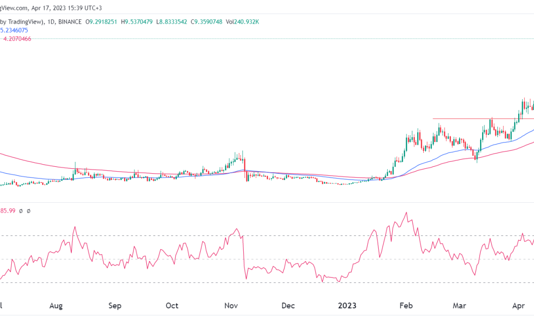Click the second ø symbol beside RSI value

click(28, 211)
